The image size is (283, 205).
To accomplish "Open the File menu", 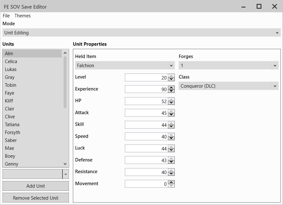I will [x=6, y=15].
